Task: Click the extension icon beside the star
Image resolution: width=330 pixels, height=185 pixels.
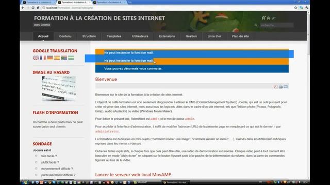Action: (x=301, y=8)
